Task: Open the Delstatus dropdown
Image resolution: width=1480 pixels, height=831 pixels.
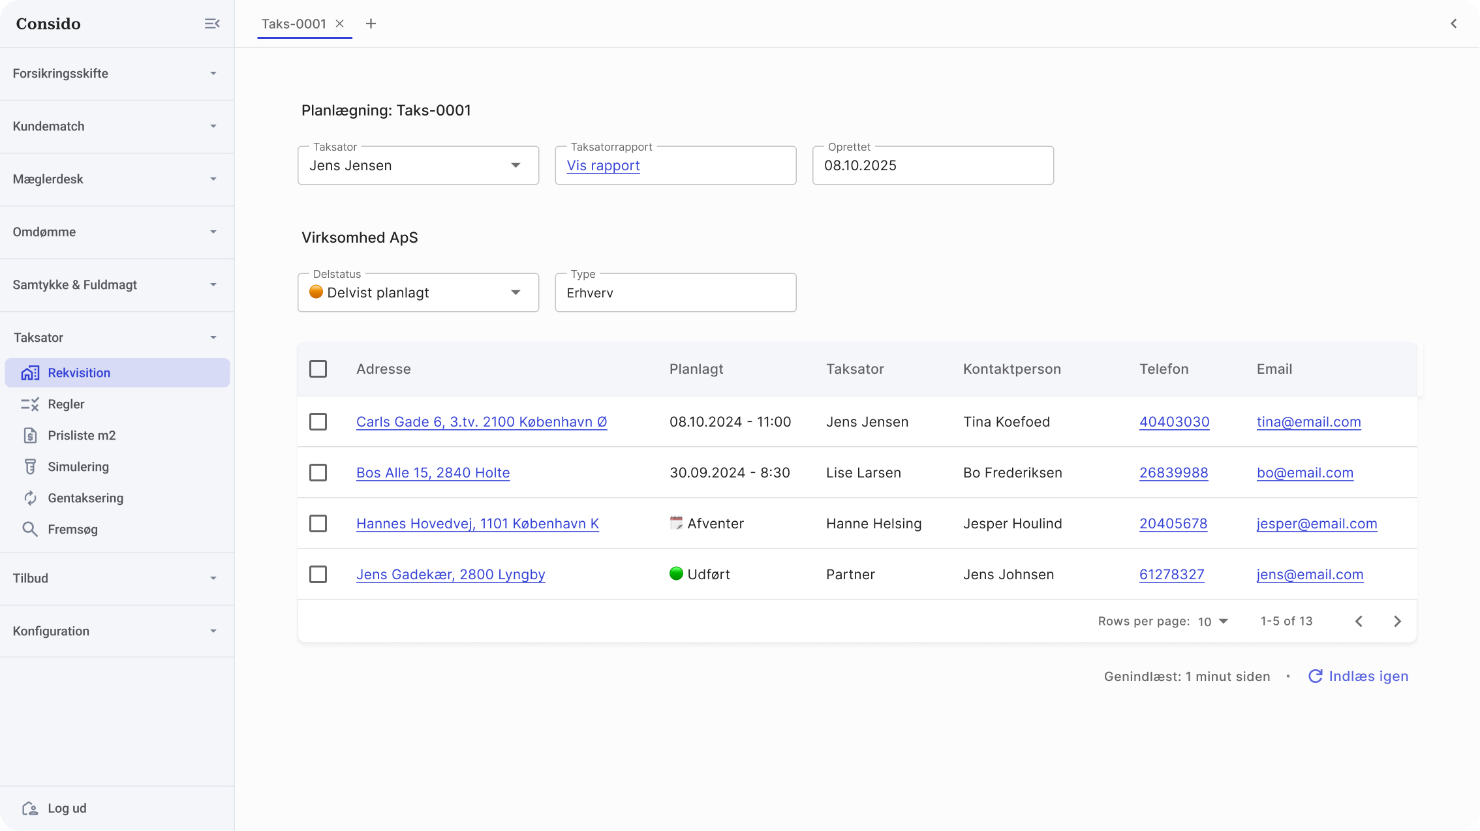Action: coord(418,293)
